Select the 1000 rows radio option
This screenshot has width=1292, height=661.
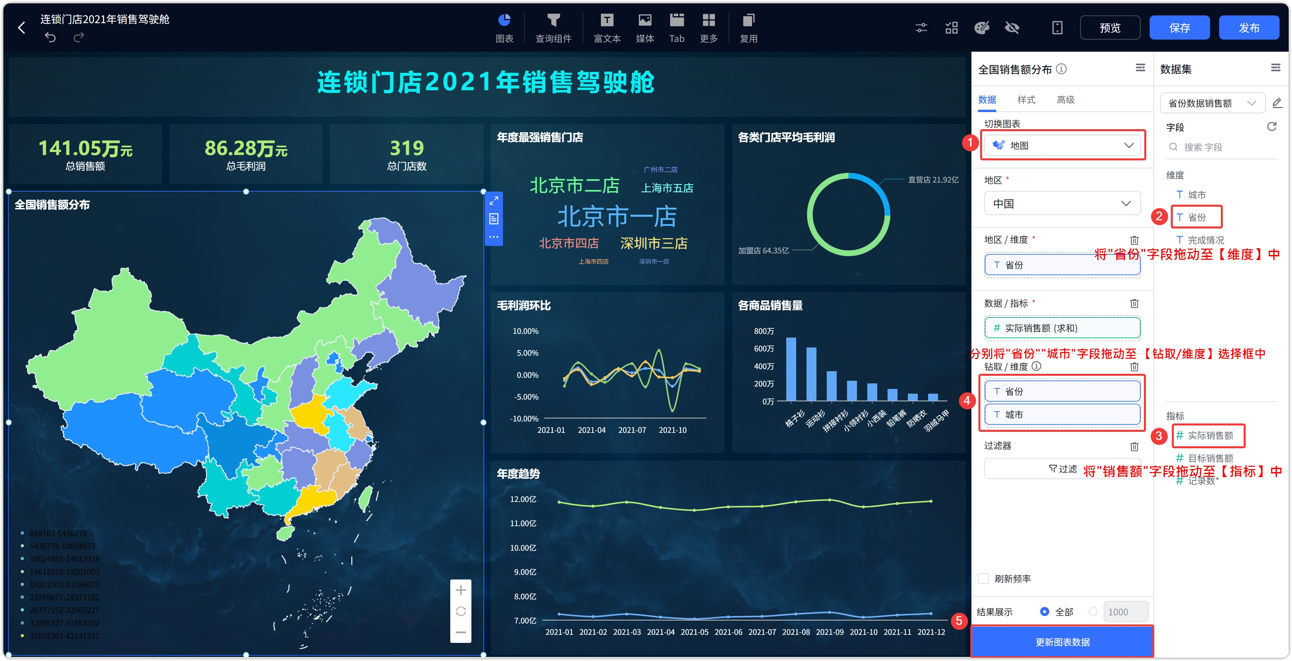pos(1093,611)
